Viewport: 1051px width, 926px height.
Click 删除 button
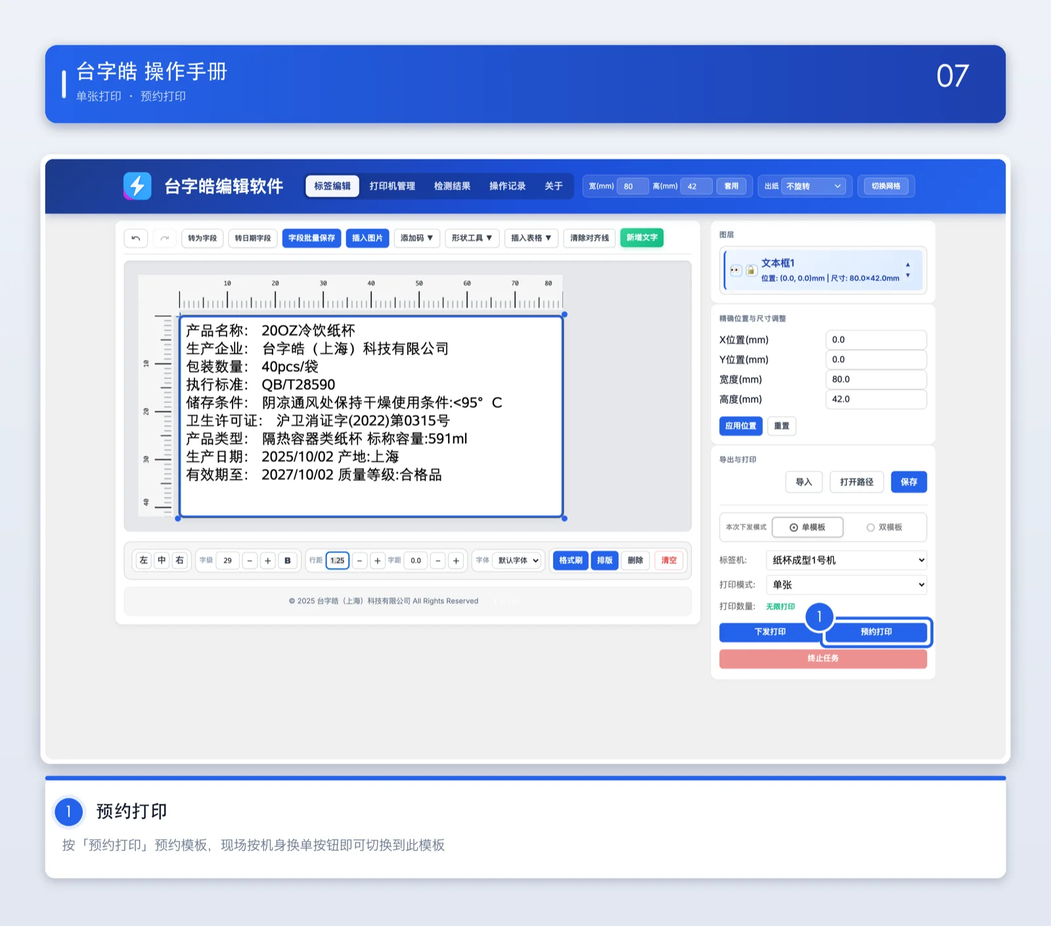(x=635, y=560)
